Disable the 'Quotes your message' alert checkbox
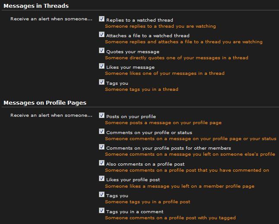279x224 pixels. click(102, 51)
